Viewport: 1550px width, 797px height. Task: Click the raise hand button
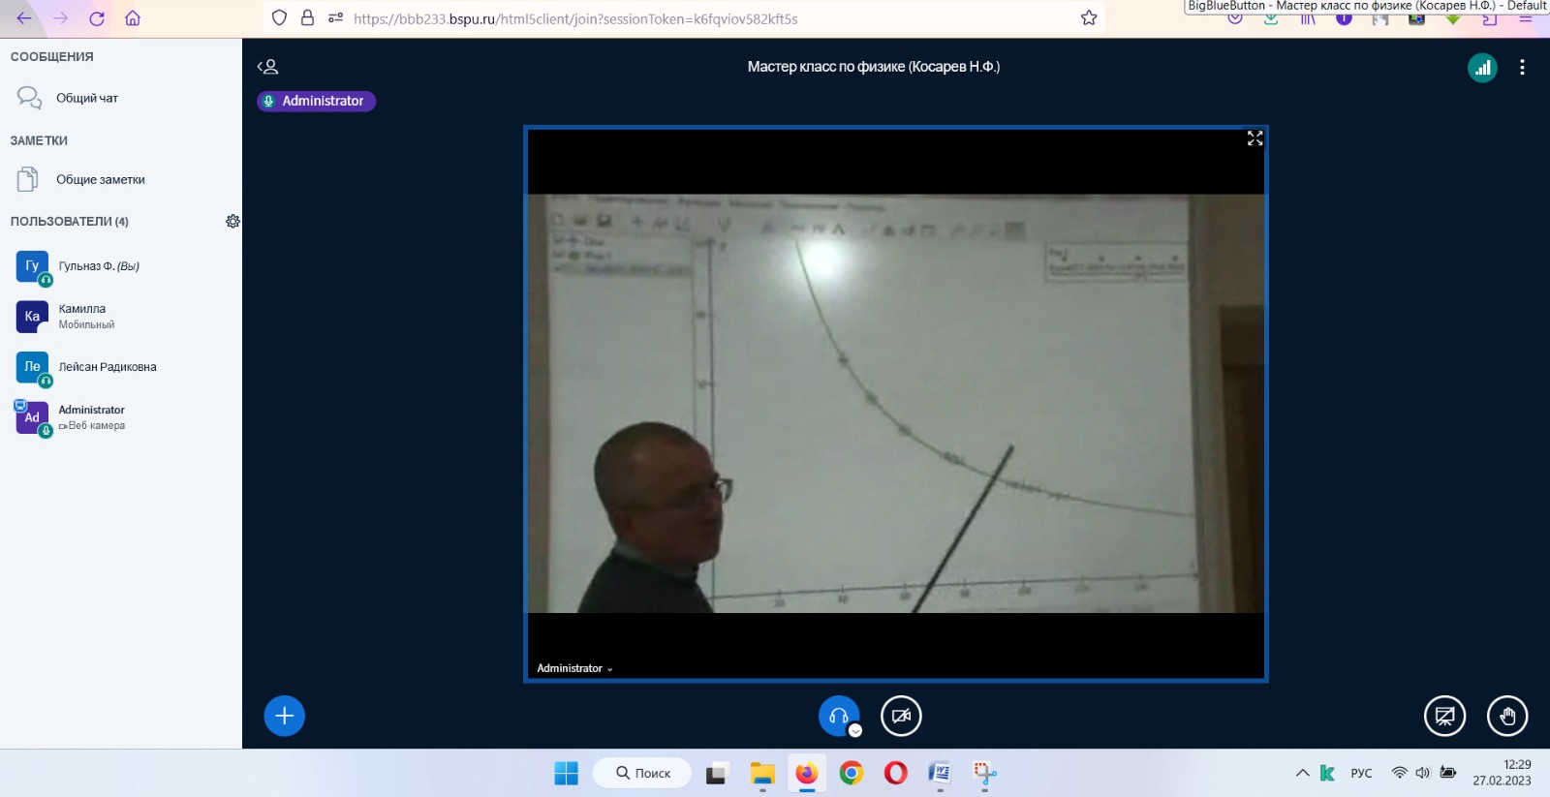[1506, 717]
